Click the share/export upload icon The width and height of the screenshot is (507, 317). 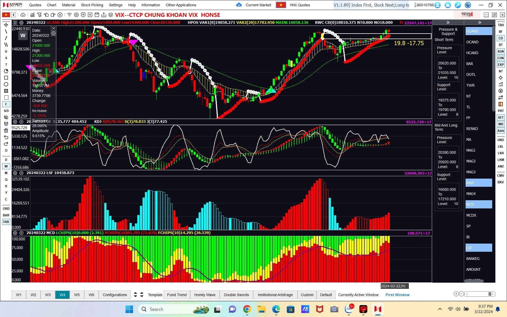[104, 15]
